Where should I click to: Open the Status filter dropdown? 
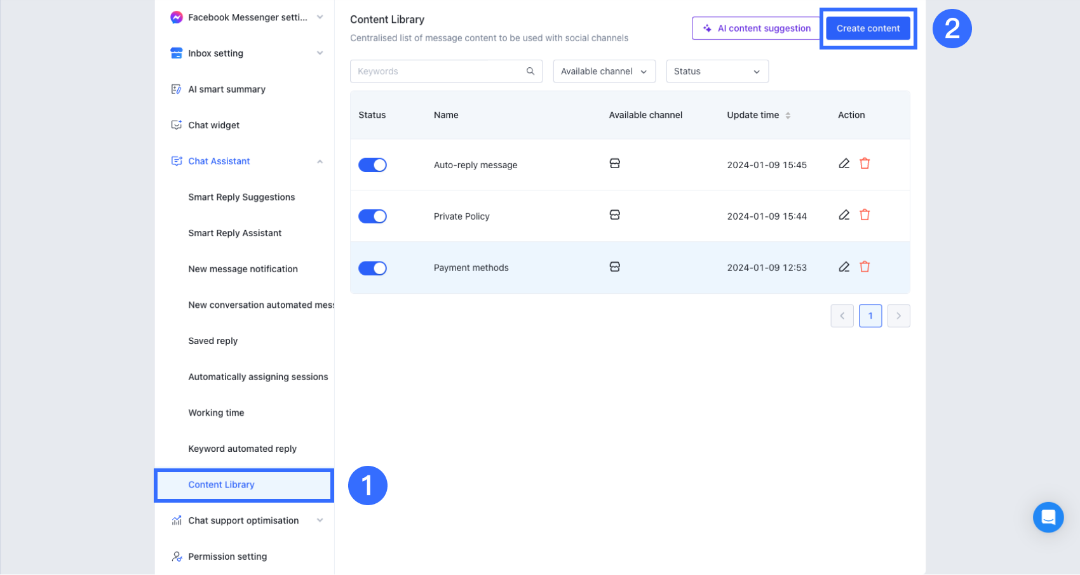click(717, 72)
